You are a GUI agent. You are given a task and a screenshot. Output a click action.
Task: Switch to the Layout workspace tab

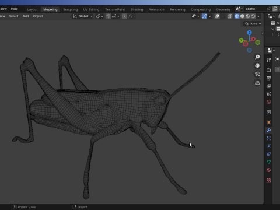click(x=32, y=9)
